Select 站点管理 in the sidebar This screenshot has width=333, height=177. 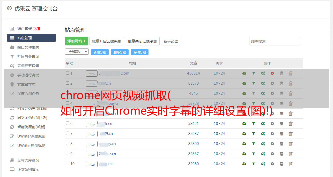[x=31, y=38]
